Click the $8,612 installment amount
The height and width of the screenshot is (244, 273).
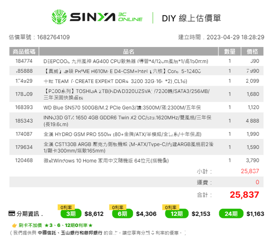pos(94,214)
